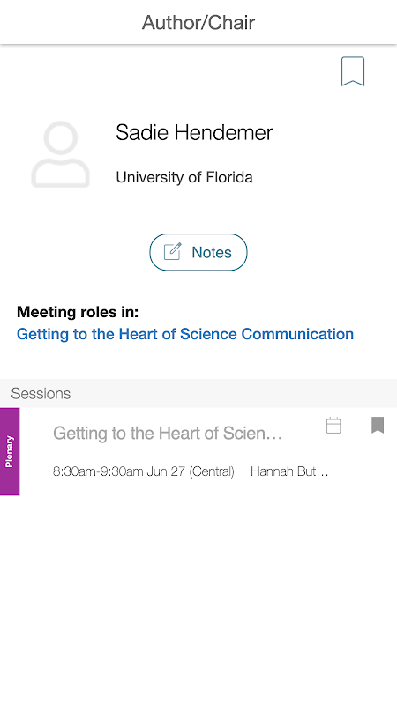Image resolution: width=397 pixels, height=705 pixels.
Task: Click the pencil edit icon inside Notes
Action: coord(172,252)
